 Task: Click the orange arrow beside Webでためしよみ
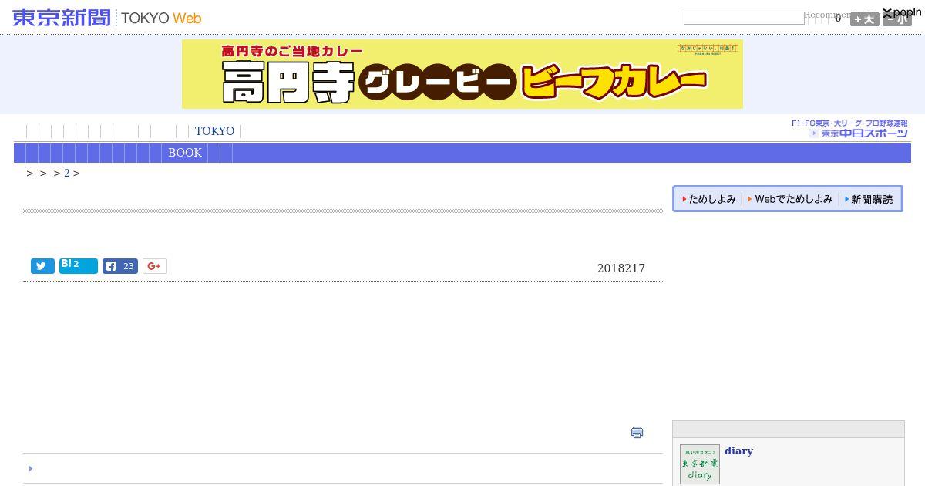click(x=750, y=199)
